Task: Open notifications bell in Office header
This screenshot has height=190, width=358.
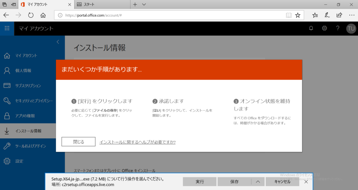Action: click(311, 28)
